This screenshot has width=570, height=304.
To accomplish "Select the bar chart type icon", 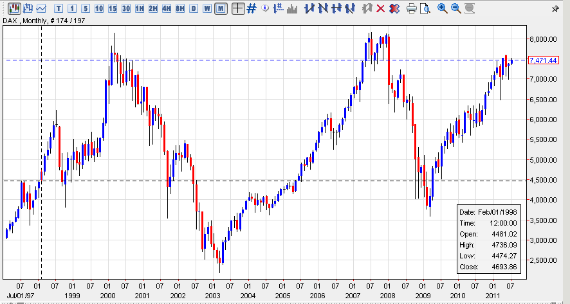I will [28, 8].
